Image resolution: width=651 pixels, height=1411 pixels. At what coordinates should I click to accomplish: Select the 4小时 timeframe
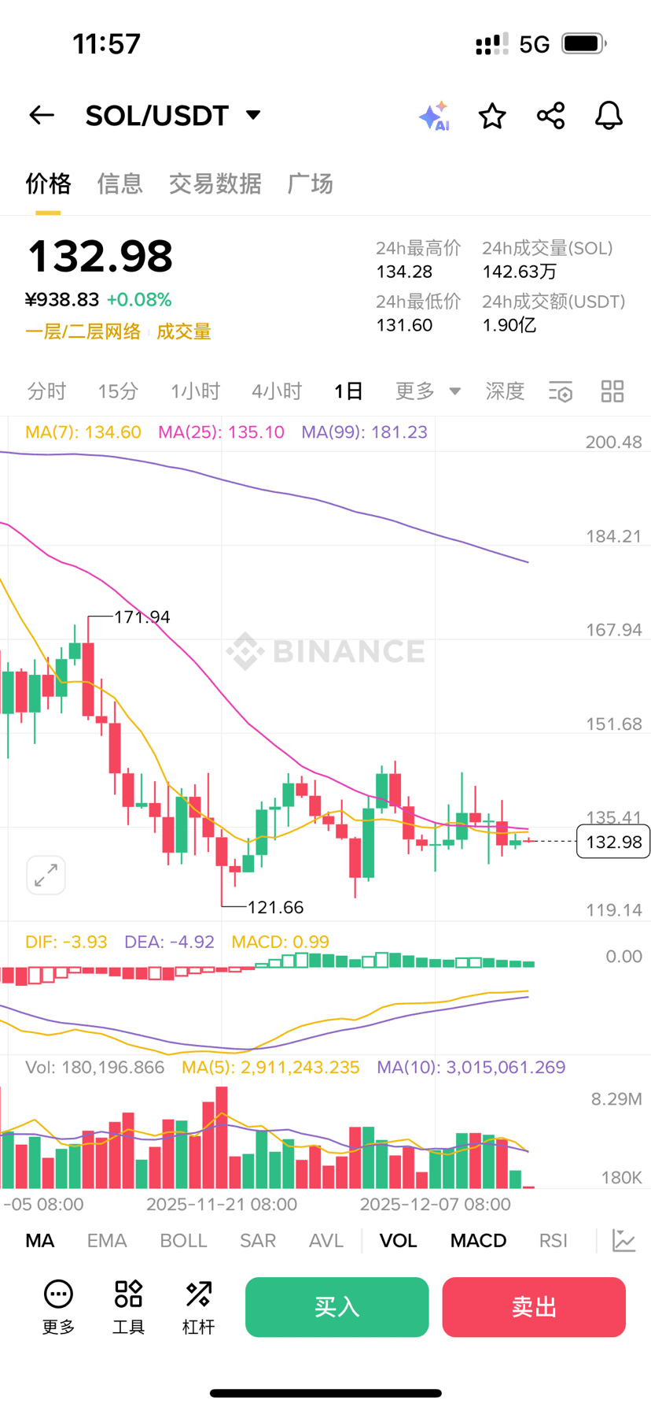click(277, 391)
